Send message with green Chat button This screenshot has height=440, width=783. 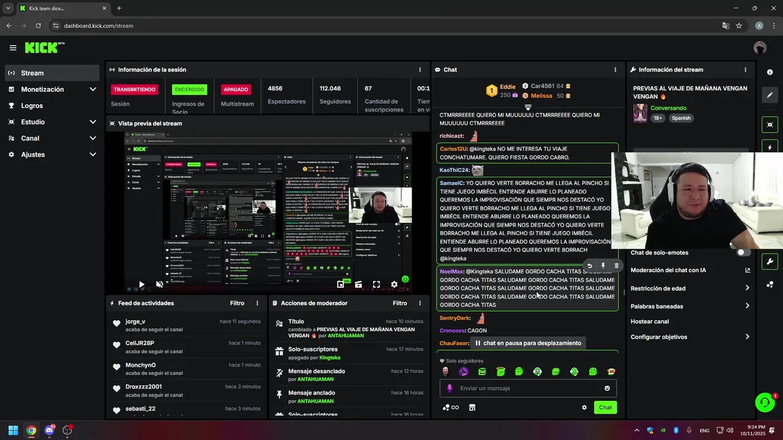click(605, 408)
